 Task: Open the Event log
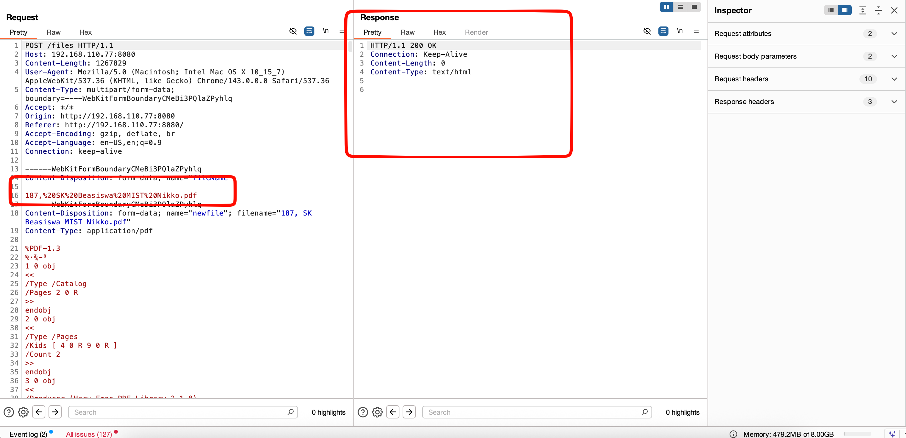tap(28, 434)
